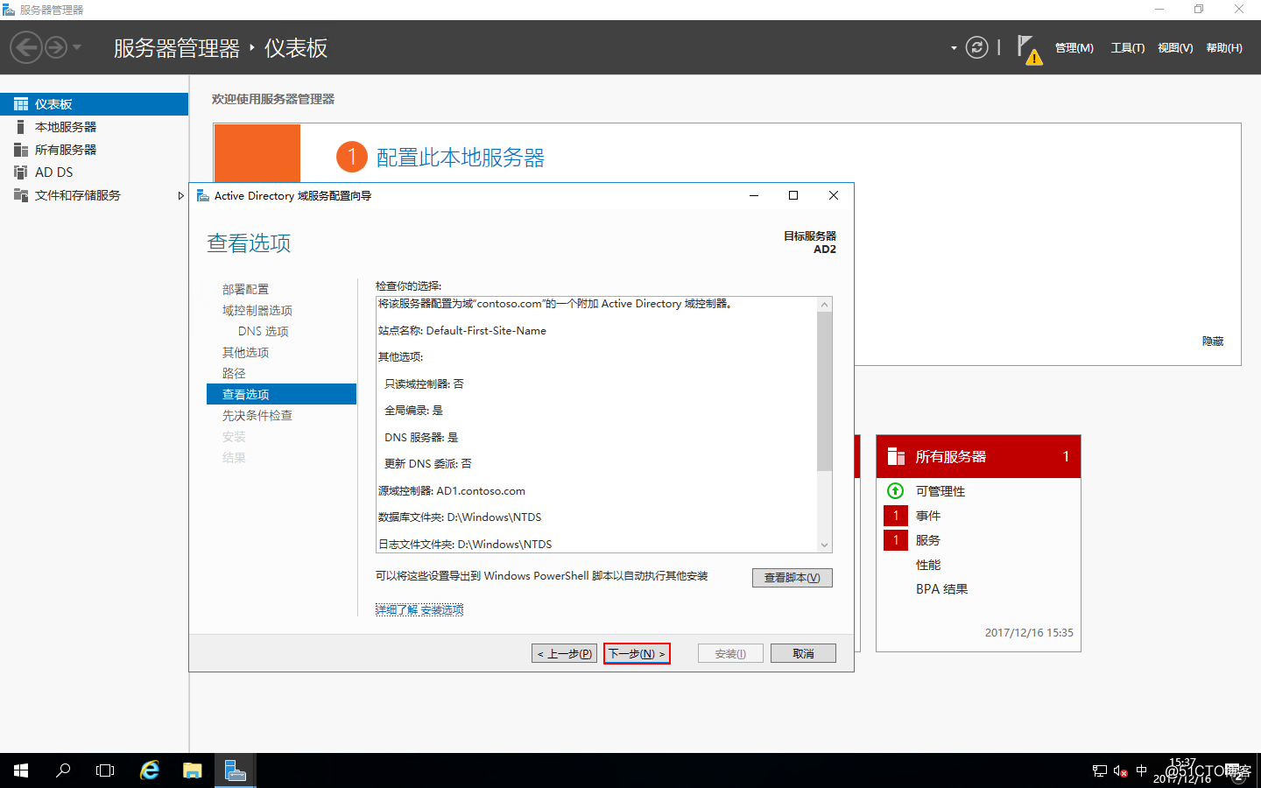Click the AD DS sidebar icon
The image size is (1261, 788).
(x=21, y=172)
